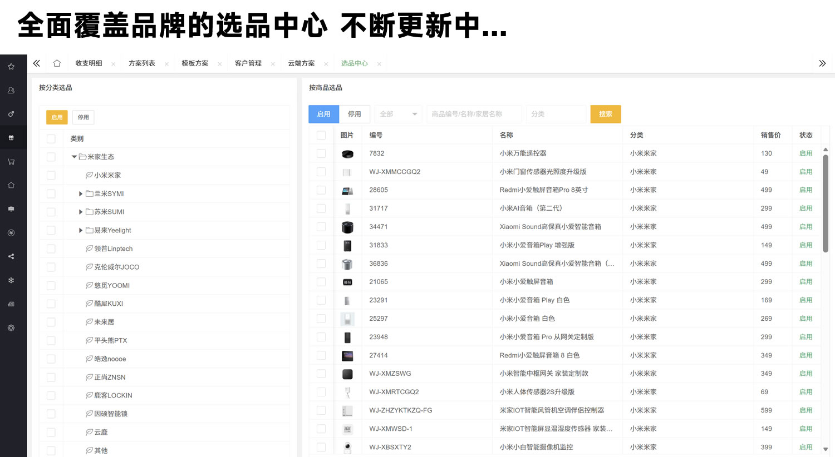
Task: Switch to the 方案列表 tab
Action: (x=142, y=63)
